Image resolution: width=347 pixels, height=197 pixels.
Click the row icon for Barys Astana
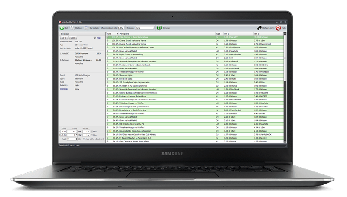coord(108,110)
